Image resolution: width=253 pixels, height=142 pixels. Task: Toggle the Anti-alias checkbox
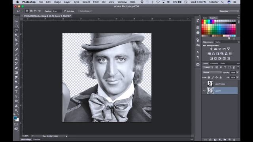[65, 11]
